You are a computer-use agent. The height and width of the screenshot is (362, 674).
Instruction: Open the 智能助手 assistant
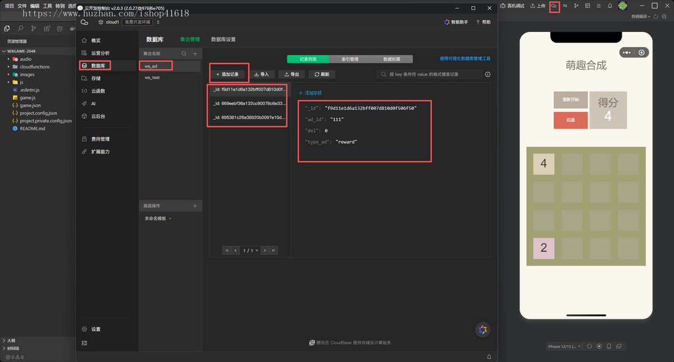pos(456,22)
